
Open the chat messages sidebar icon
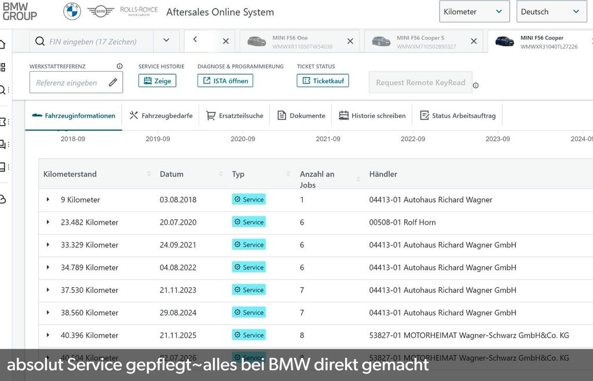click(x=3, y=144)
